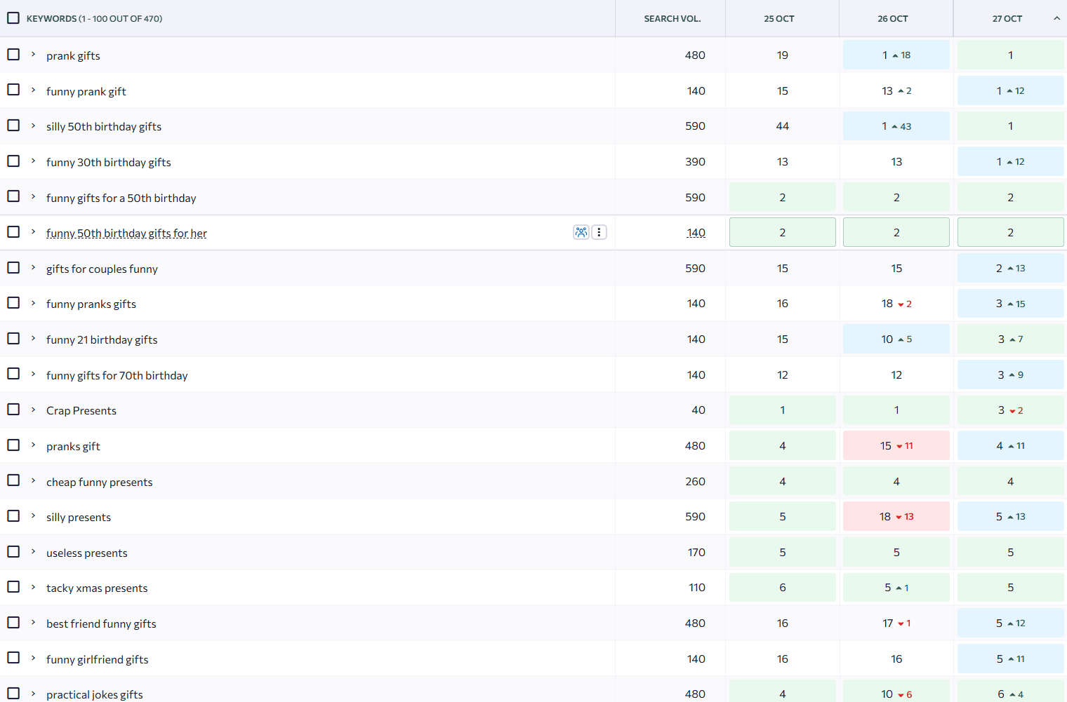This screenshot has height=702, width=1067.
Task: Click the funny pranks gifts keyword text
Action: pos(91,304)
